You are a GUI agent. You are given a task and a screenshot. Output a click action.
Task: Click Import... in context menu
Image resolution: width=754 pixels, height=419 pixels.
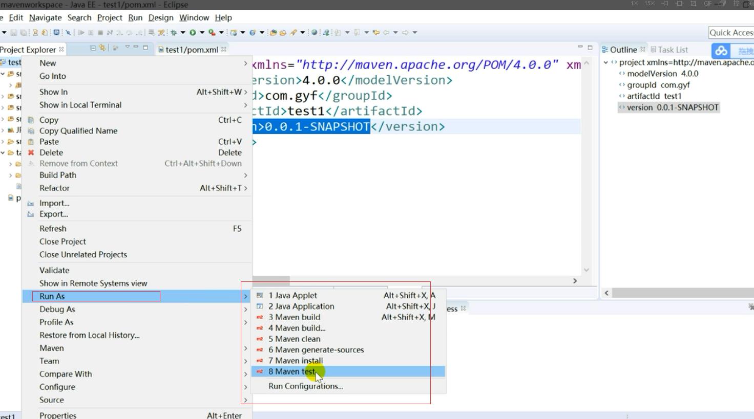[x=137, y=203]
